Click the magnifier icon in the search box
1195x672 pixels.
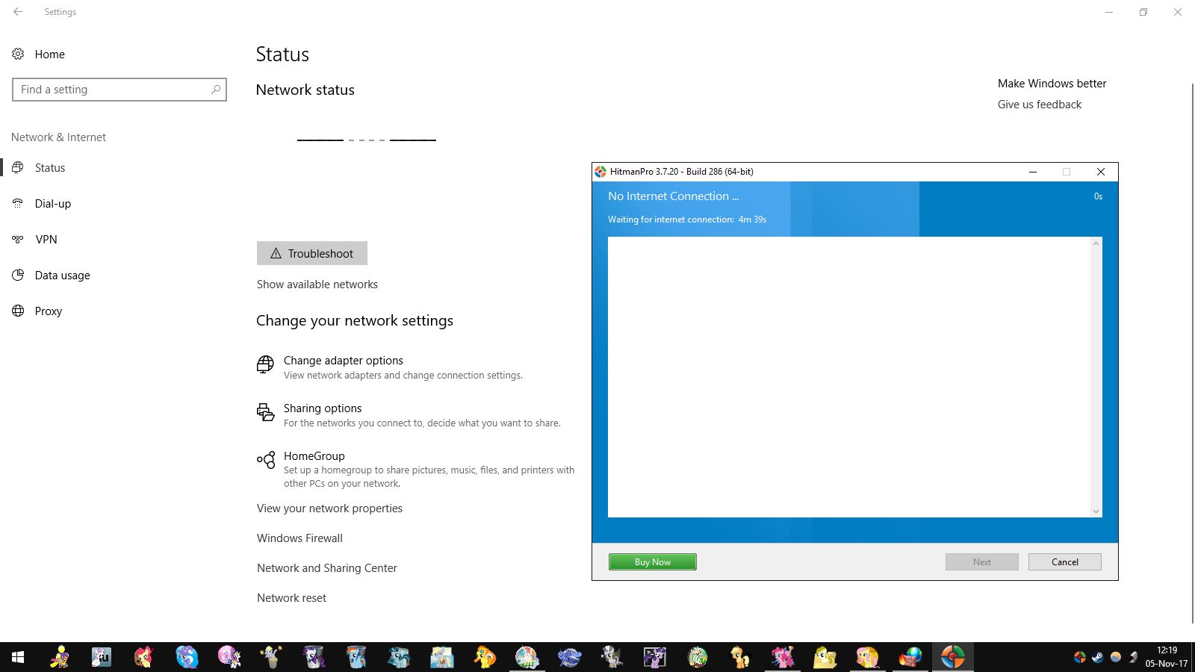pos(216,90)
